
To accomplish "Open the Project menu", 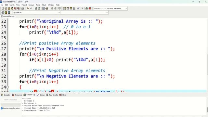I will (24, 5).
